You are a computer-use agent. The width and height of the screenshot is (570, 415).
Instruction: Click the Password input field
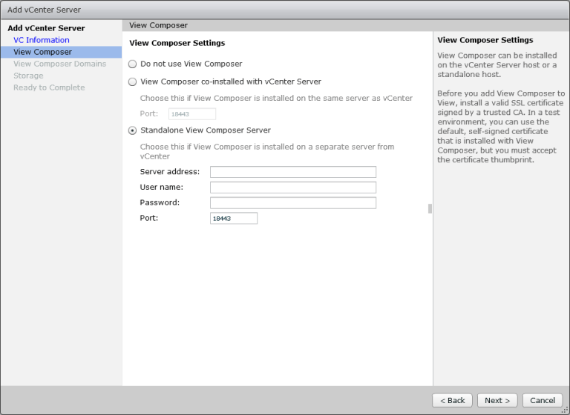(x=293, y=203)
